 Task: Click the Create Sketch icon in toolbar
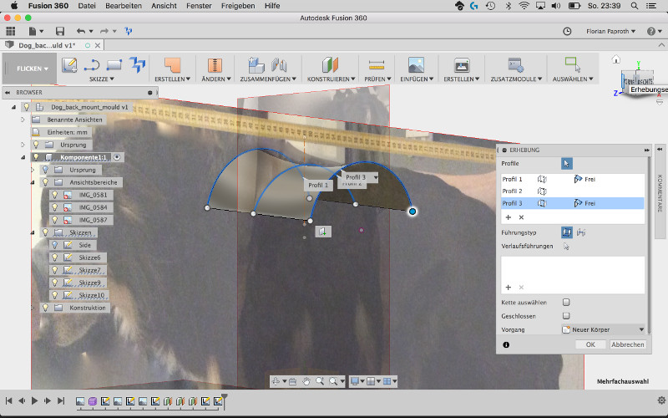click(69, 65)
